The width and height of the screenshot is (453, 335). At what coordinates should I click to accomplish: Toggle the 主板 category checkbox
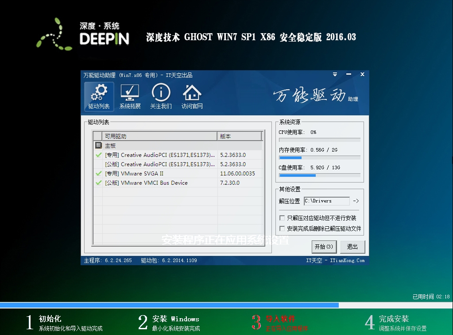98,145
